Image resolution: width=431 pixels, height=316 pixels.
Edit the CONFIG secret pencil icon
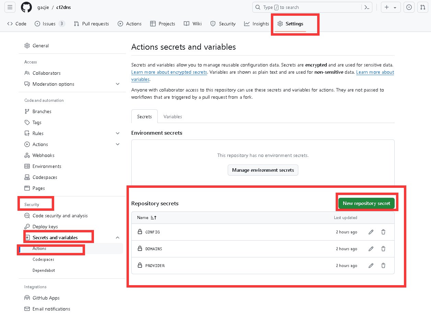tap(371, 232)
